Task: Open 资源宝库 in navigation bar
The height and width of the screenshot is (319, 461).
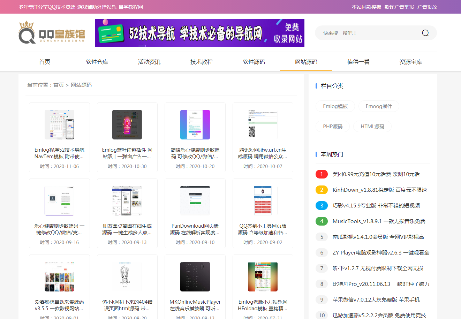Action: (x=410, y=62)
